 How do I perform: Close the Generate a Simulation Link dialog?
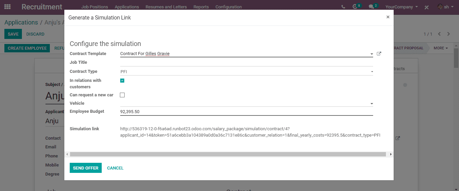click(388, 17)
